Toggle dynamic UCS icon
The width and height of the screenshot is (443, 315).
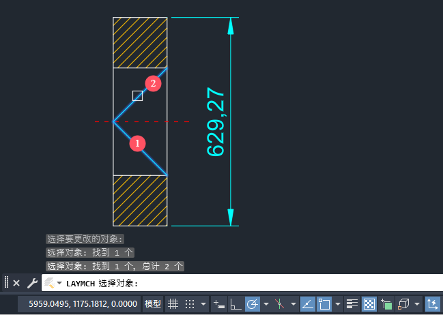coord(432,304)
